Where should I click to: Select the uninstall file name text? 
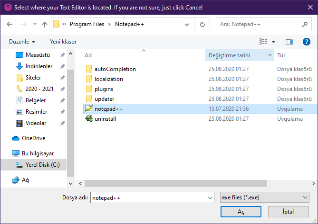105,119
